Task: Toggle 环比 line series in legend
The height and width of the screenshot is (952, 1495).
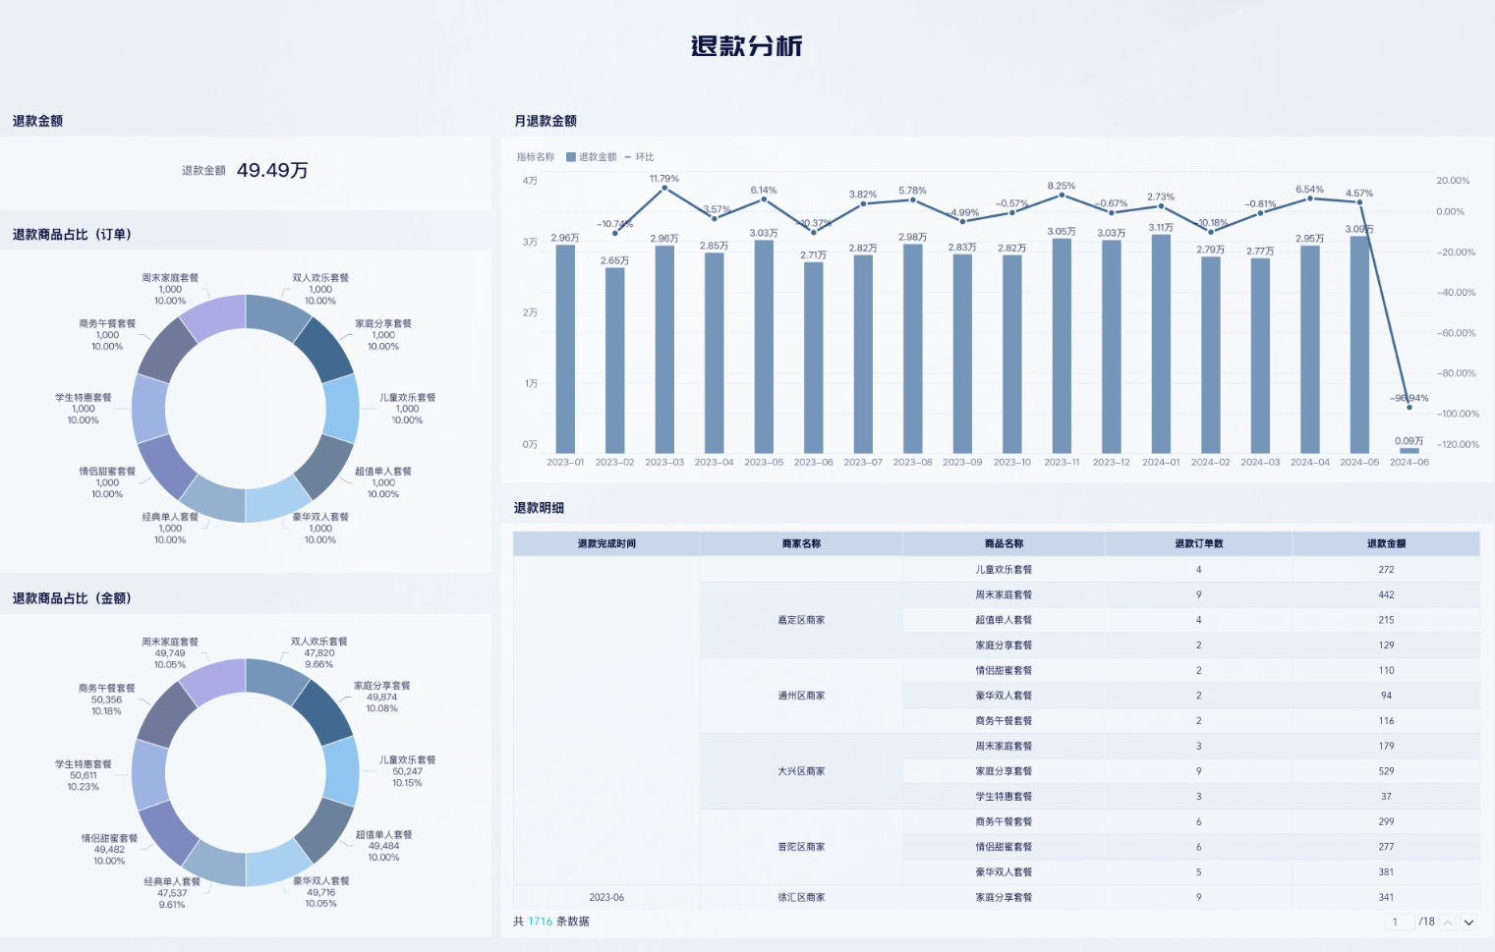Action: pyautogui.click(x=639, y=157)
